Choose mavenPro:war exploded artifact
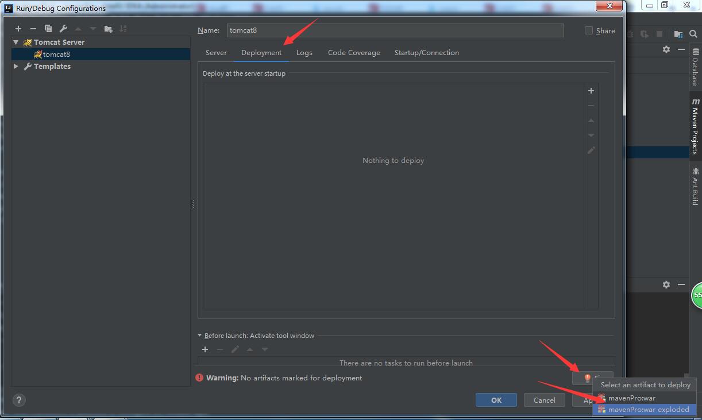 coord(645,410)
